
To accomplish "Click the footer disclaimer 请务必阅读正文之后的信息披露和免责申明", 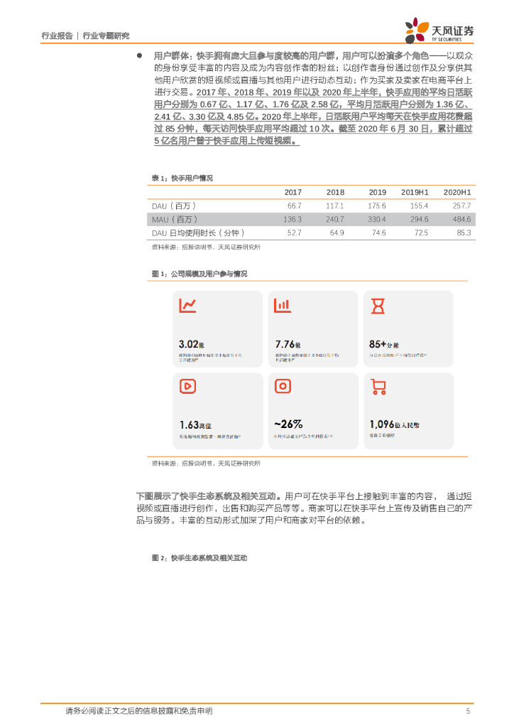I will tap(139, 711).
